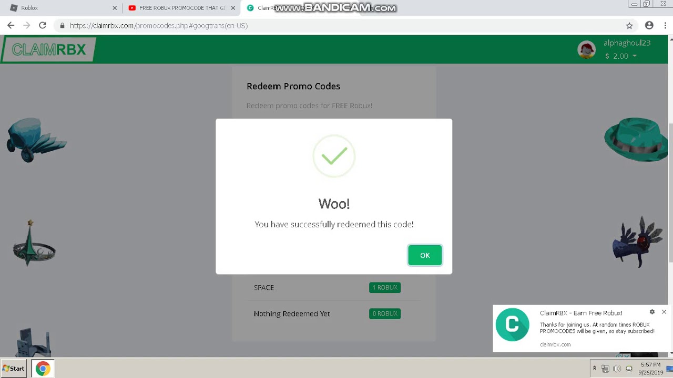Open the Chrome profile account icon
Viewport: 673px width, 378px height.
(x=649, y=25)
